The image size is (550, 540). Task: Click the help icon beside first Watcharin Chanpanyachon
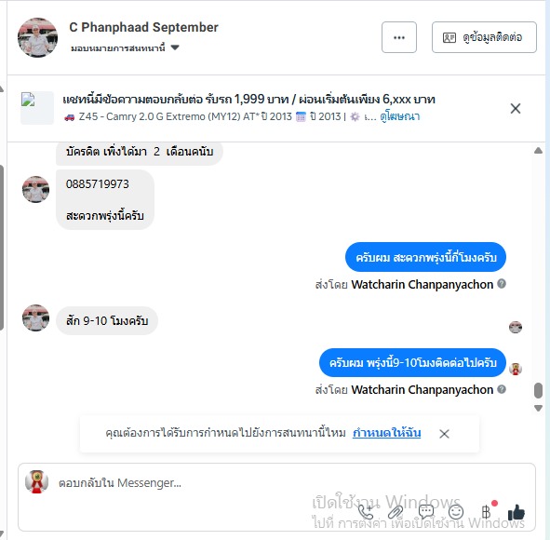tap(502, 284)
